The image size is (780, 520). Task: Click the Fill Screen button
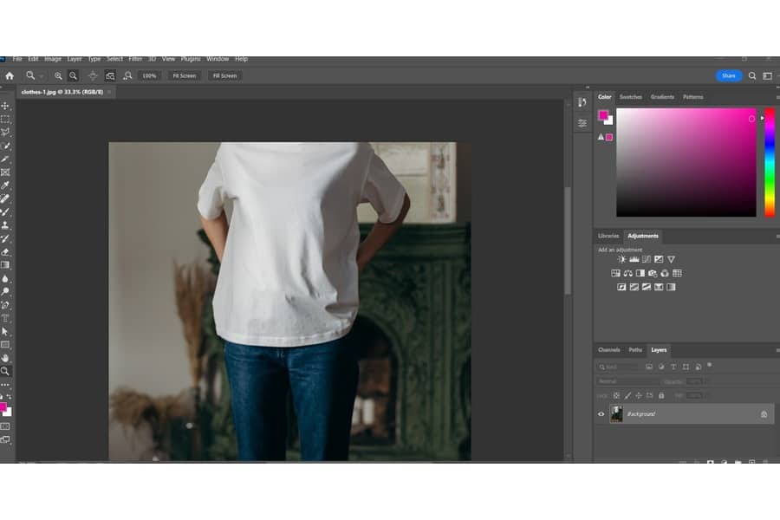(x=224, y=75)
